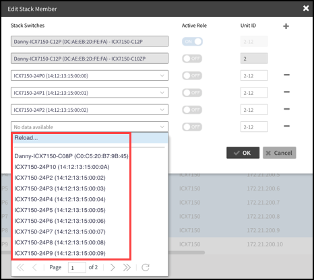The image size is (314, 280).
Task: Click Unit ID field showing 2
Action: [x=254, y=59]
